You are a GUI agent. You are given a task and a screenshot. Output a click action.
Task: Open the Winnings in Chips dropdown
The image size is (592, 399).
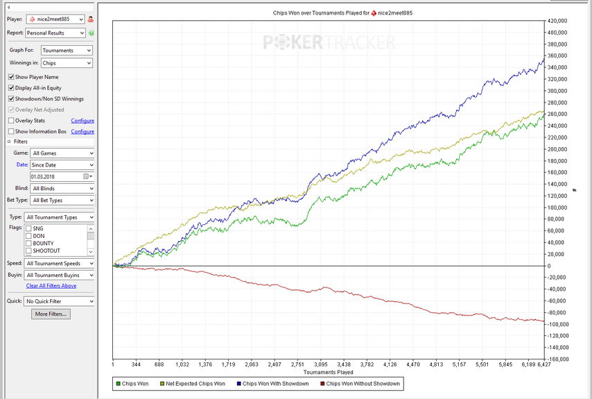pos(67,63)
